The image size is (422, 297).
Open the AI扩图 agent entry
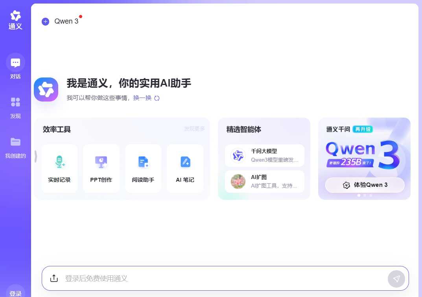click(x=264, y=182)
